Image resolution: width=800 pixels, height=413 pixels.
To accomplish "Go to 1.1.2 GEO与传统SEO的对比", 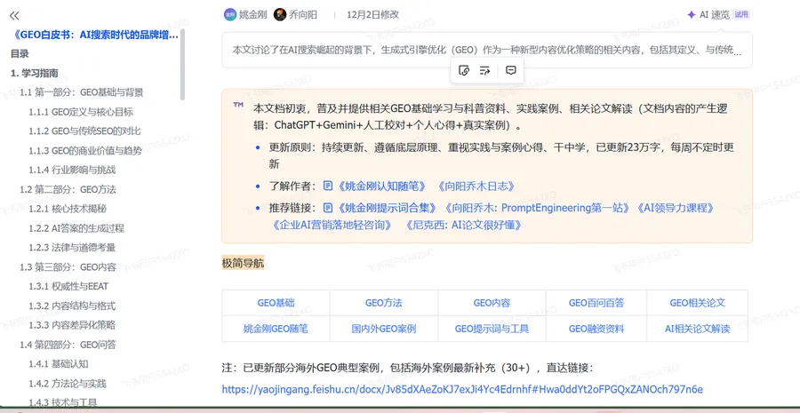I will 84,131.
